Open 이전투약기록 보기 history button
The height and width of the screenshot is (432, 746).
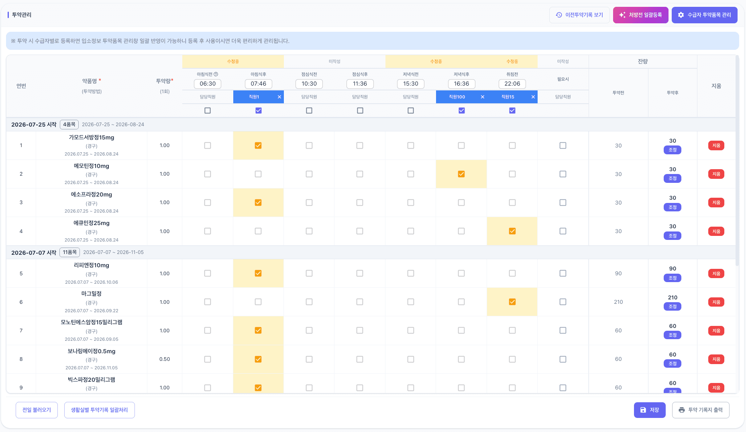point(579,15)
